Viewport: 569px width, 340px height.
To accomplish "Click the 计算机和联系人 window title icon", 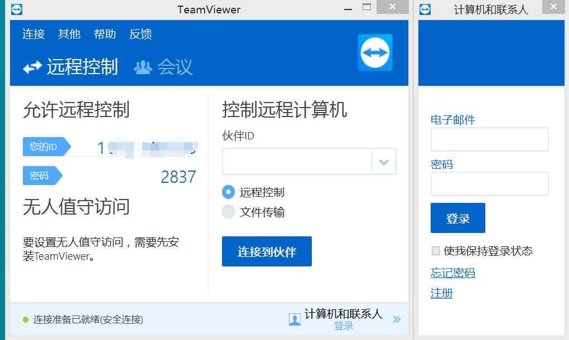I will click(x=425, y=9).
